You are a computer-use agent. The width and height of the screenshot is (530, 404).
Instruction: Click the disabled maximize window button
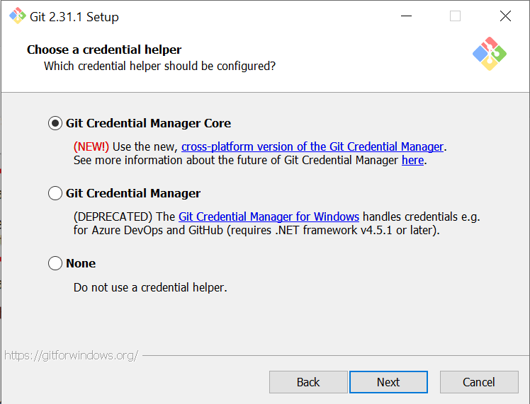point(455,16)
